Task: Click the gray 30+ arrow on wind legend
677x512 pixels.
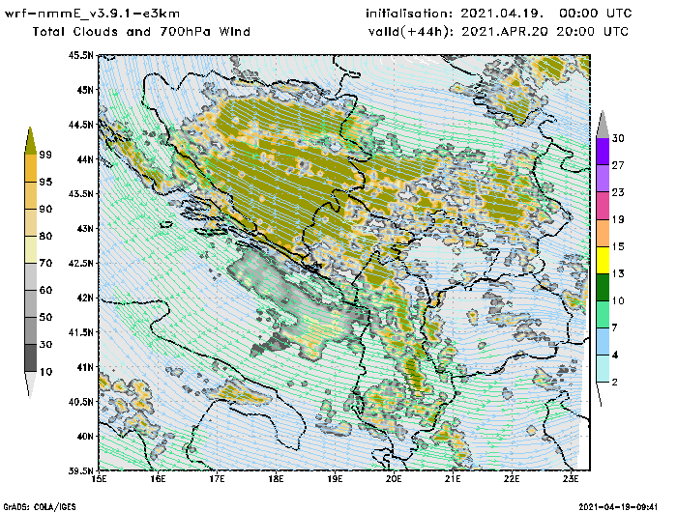Action: [x=603, y=125]
